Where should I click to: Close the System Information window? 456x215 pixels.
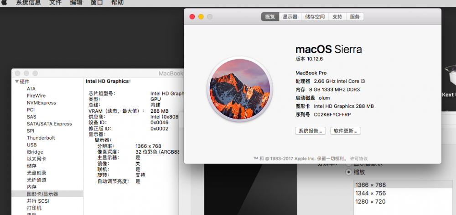pos(17,73)
